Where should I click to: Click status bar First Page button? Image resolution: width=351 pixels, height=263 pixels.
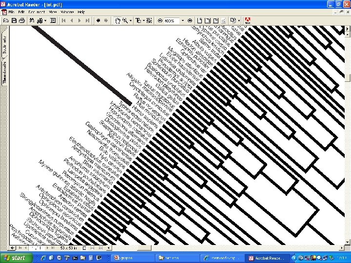20,248
